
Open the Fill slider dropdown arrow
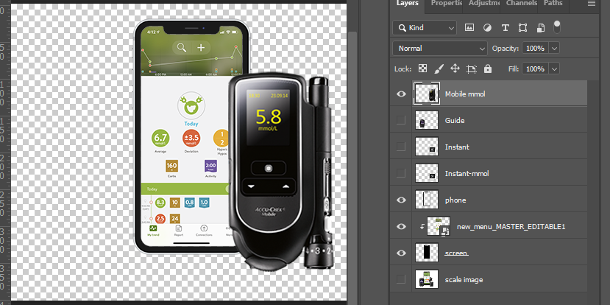(x=554, y=69)
